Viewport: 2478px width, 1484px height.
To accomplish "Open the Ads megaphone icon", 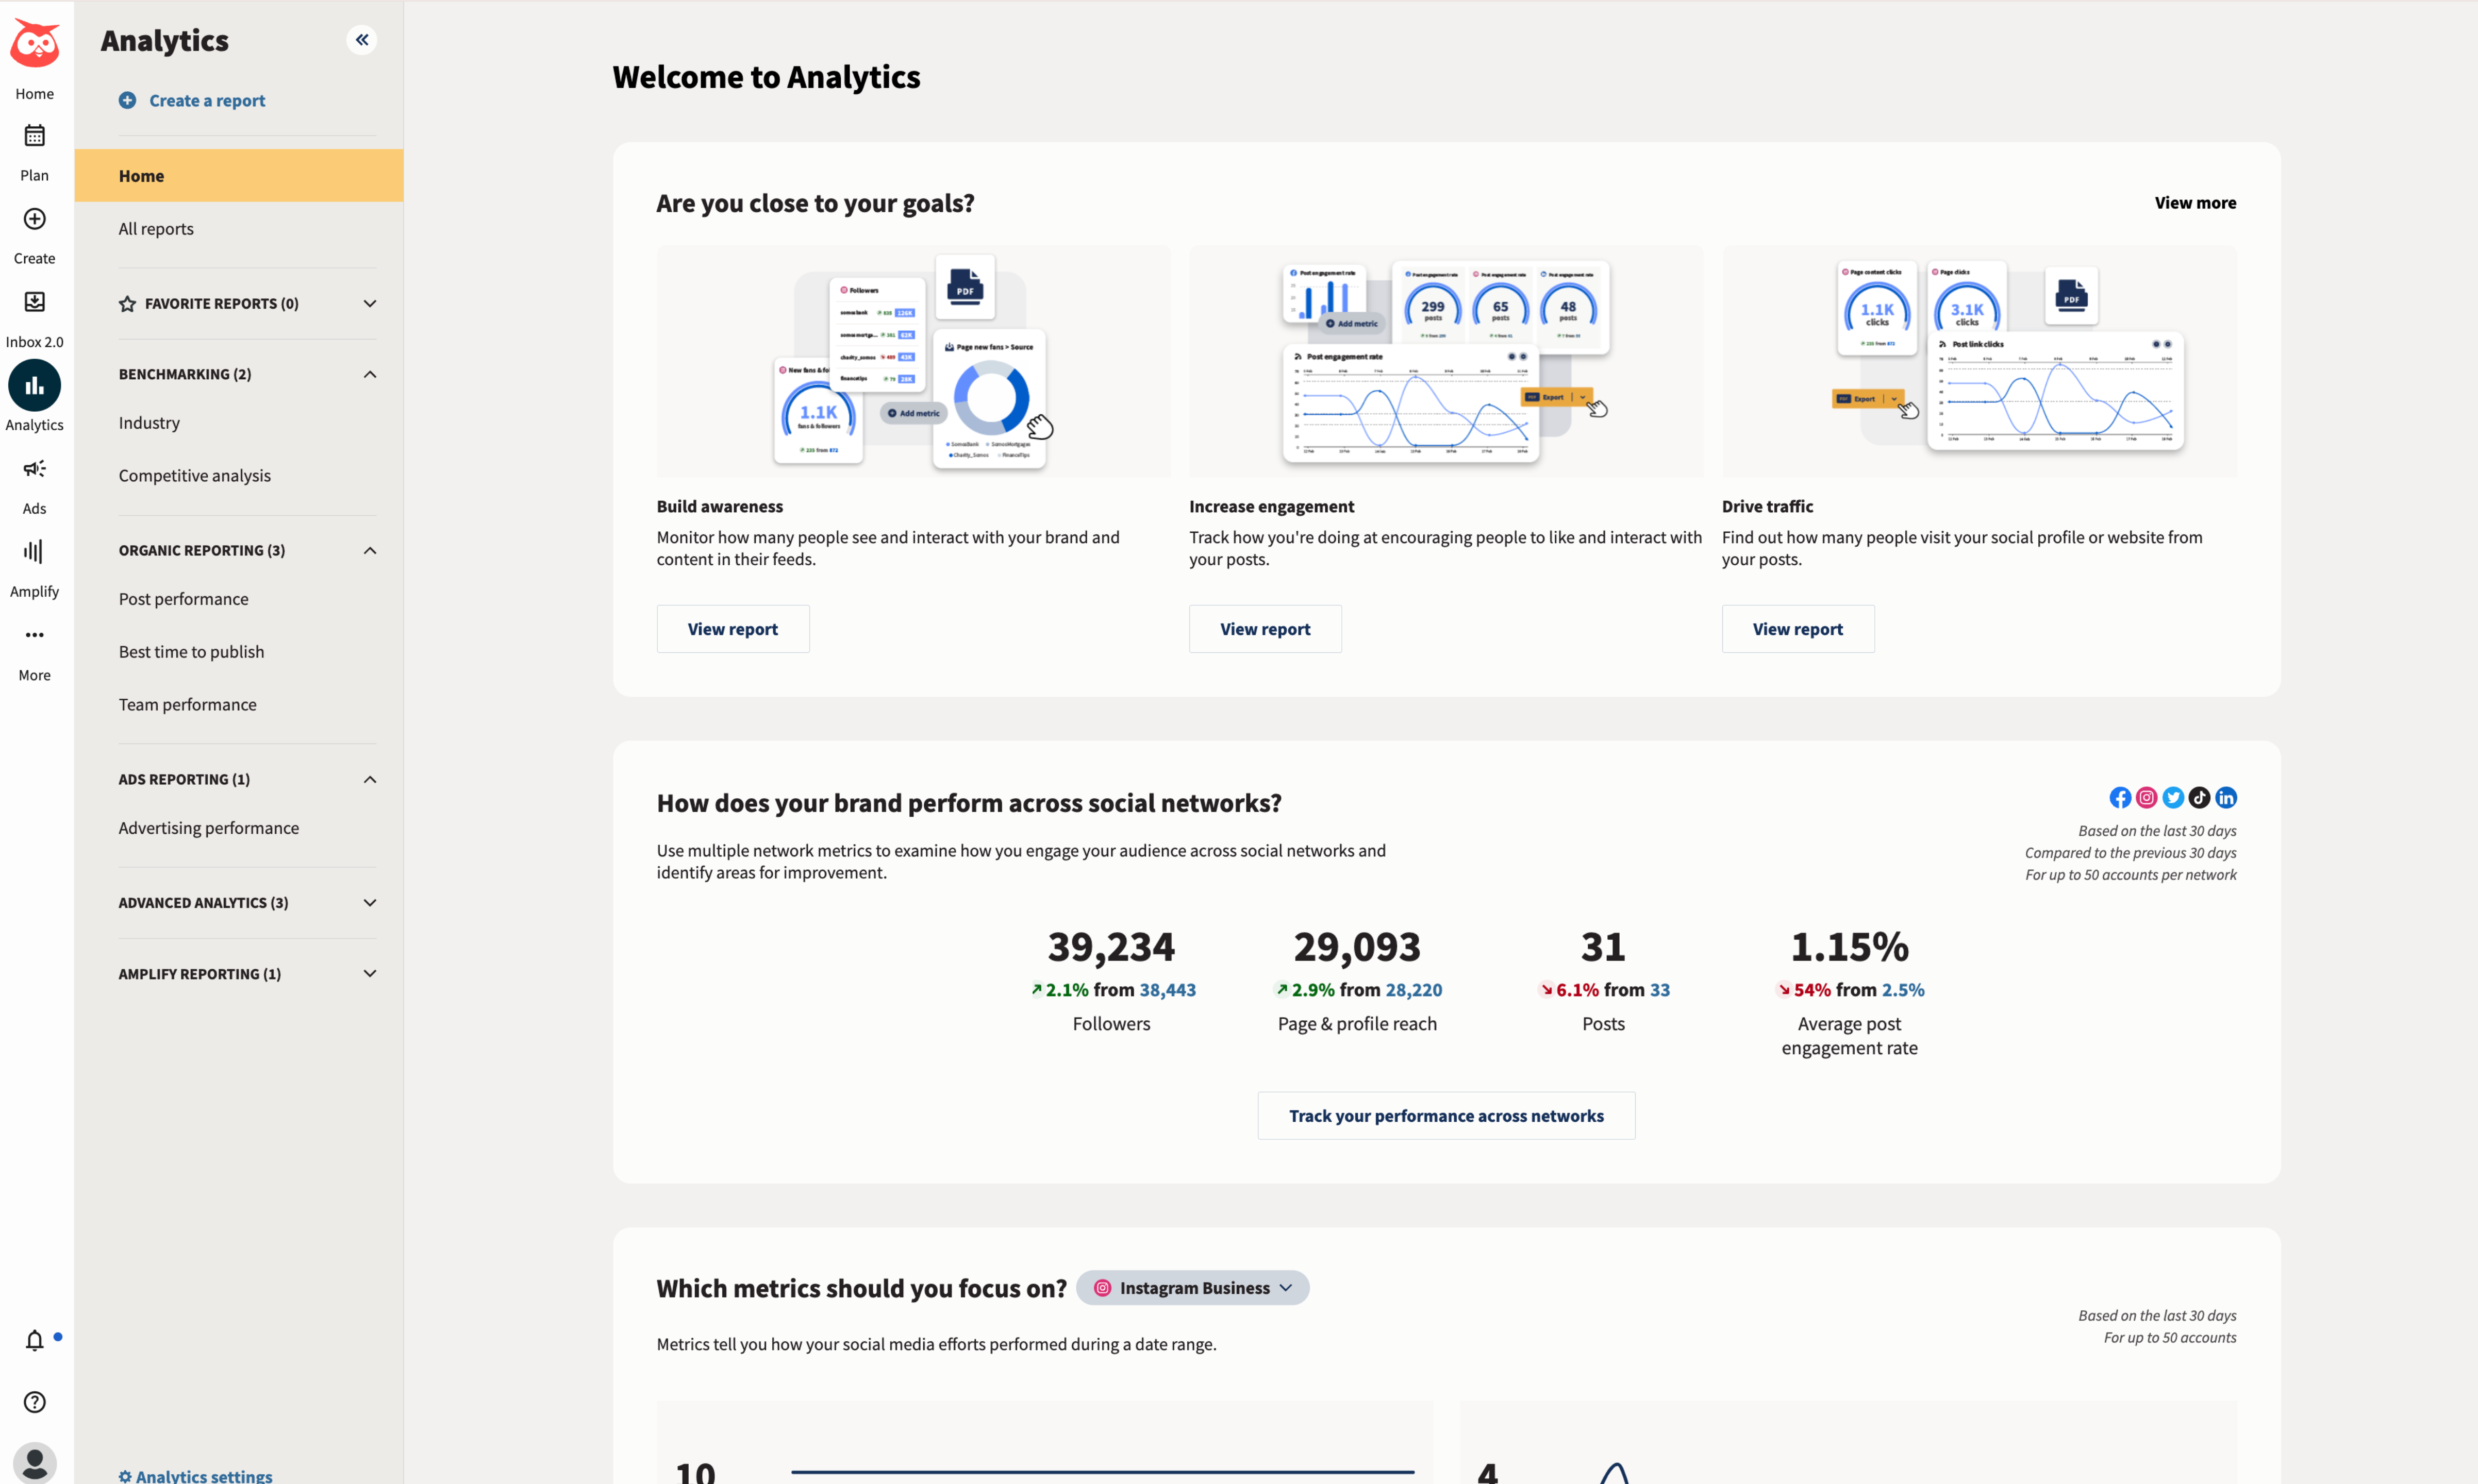I will (34, 468).
